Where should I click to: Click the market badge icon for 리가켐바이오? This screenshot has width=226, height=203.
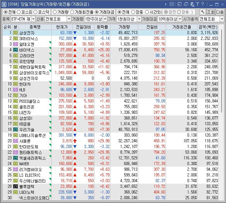coord(15,169)
